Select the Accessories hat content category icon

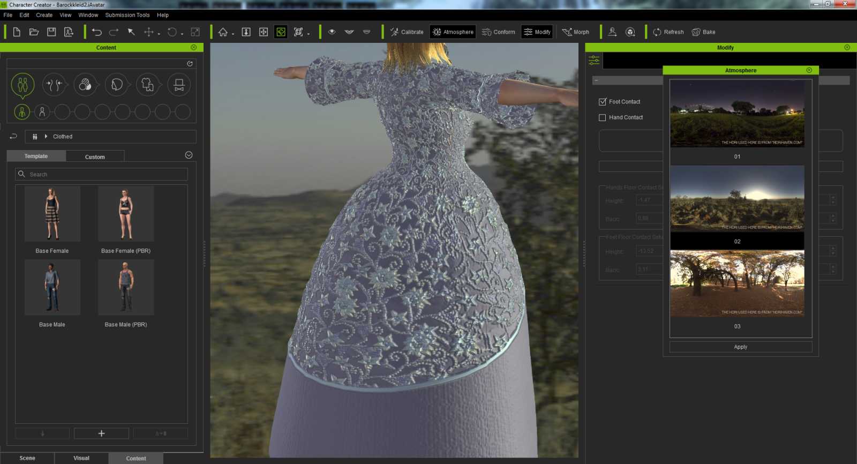(x=179, y=85)
